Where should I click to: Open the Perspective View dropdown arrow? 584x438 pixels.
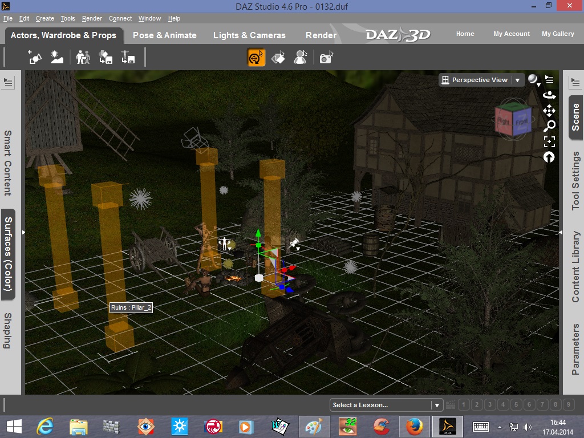518,80
